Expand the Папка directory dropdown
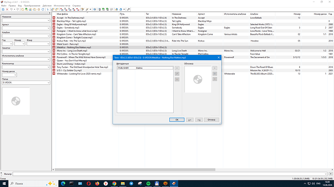 click(48, 83)
